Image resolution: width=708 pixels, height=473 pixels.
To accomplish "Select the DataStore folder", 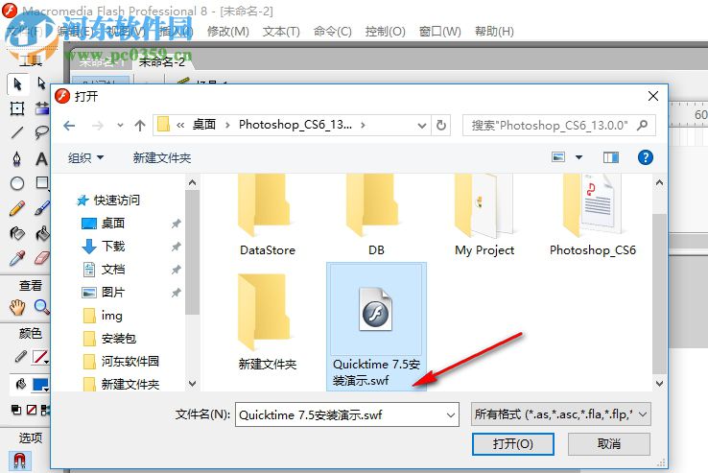I will tap(268, 216).
